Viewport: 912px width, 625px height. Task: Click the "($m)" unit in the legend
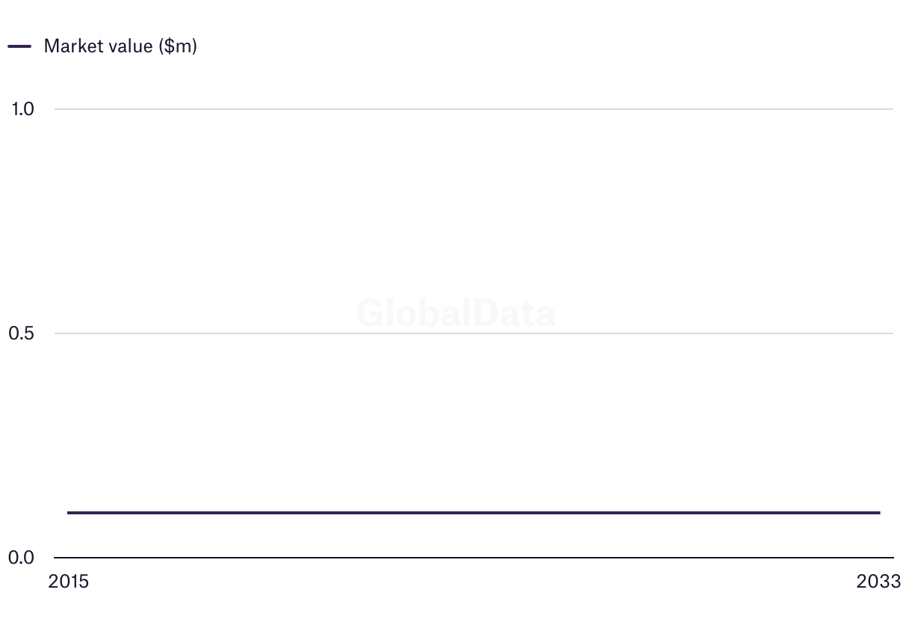[x=178, y=46]
